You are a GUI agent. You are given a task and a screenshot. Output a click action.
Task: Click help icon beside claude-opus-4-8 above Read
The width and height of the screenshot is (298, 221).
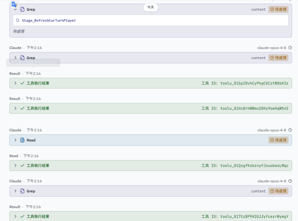290,130
